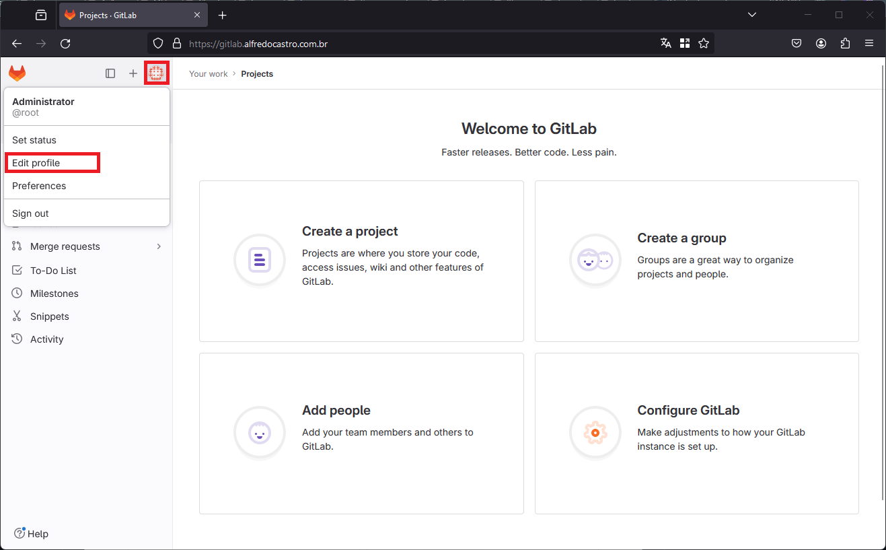This screenshot has height=550, width=886.
Task: Click the Create a project illustration
Action: 260,260
